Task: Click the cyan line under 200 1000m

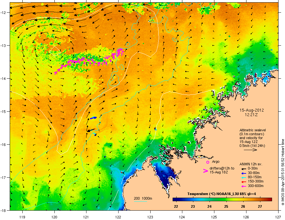Action: click(140, 201)
